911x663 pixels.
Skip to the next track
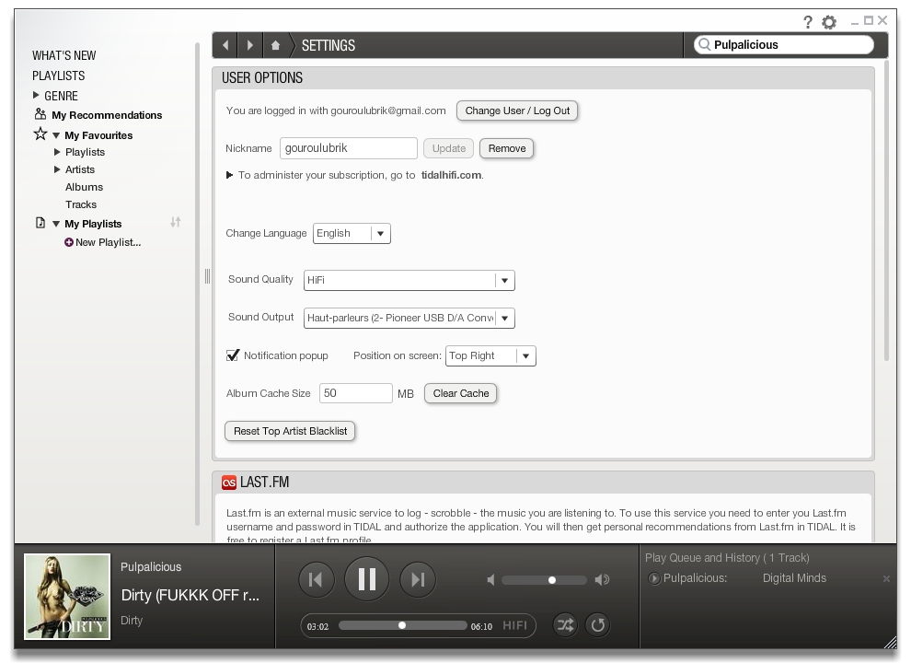click(x=418, y=579)
